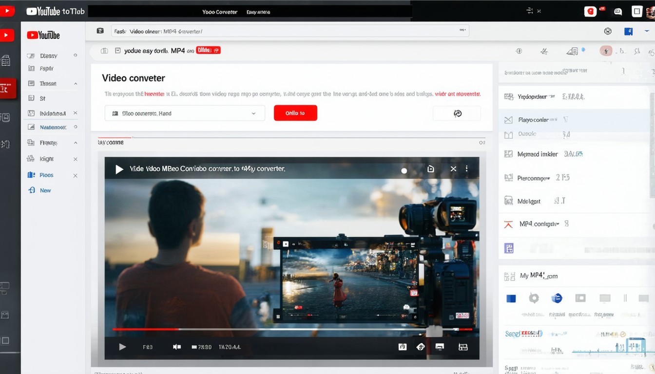Expand the Flanne sidebar section chevron
This screenshot has width=655, height=374.
(76, 143)
